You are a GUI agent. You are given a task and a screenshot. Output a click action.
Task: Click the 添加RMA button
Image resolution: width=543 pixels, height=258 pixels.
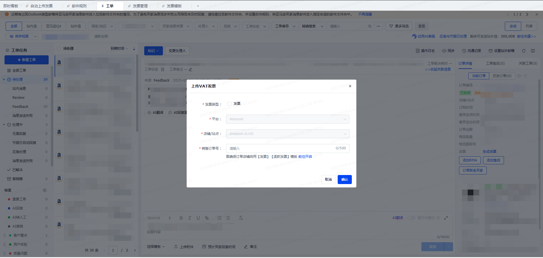coord(470,160)
